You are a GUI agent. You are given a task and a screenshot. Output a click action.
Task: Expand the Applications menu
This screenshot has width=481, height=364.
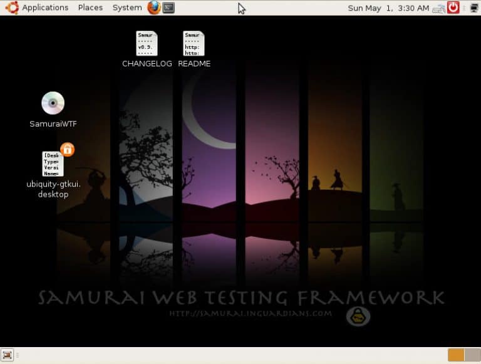[x=45, y=8]
